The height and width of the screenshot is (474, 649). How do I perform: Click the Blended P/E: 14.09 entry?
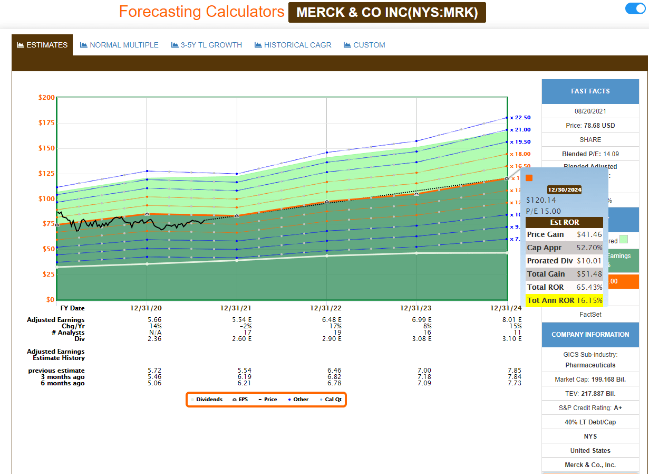[x=590, y=154]
